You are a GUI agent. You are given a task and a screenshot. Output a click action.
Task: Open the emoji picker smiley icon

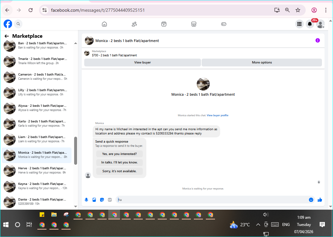click(x=311, y=200)
